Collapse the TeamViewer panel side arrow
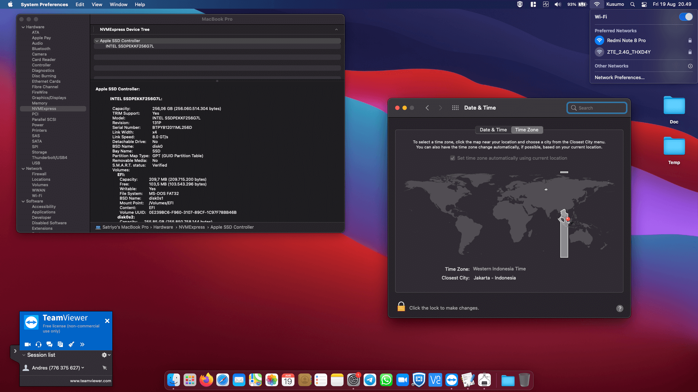The height and width of the screenshot is (392, 698). click(15, 351)
